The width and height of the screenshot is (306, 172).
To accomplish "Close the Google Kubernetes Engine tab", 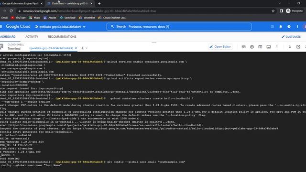I will [x=42, y=3].
